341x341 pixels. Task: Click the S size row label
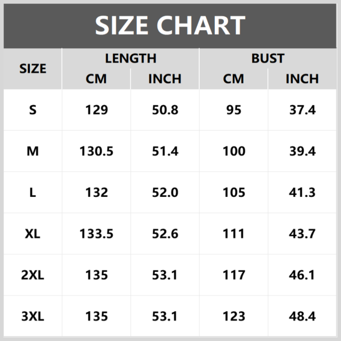33,110
